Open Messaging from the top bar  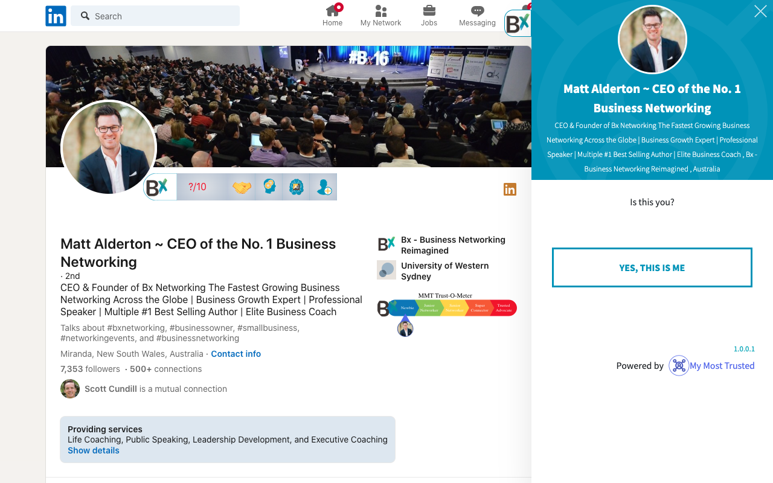click(x=477, y=16)
